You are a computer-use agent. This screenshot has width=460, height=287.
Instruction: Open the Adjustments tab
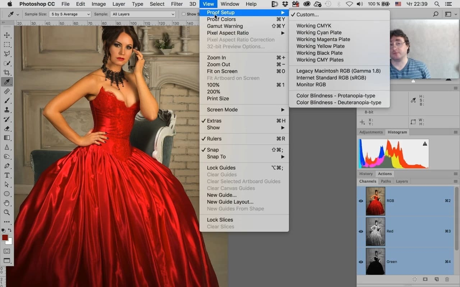371,132
